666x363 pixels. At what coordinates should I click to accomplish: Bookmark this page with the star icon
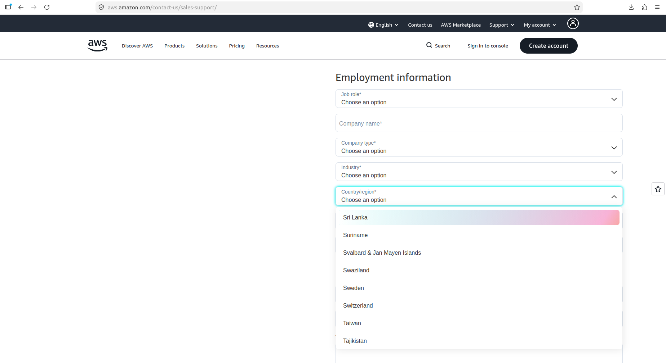(x=577, y=7)
